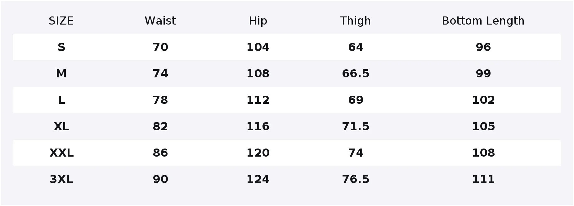The width and height of the screenshot is (574, 206).
Task: Select the Hip column header
Action: coord(258,21)
